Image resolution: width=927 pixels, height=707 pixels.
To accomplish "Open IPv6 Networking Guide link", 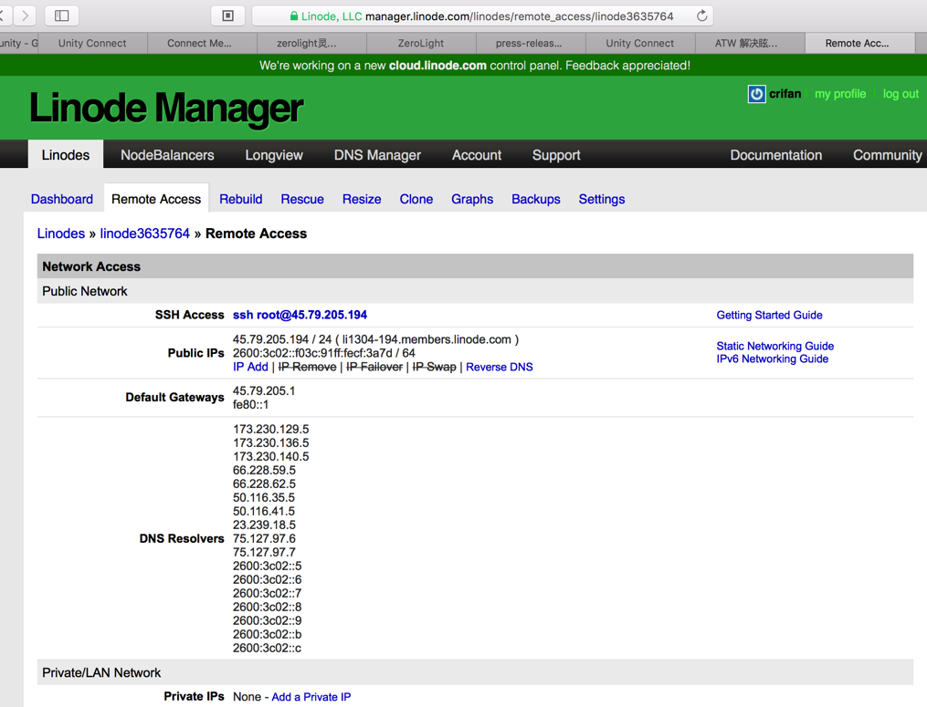I will (772, 359).
